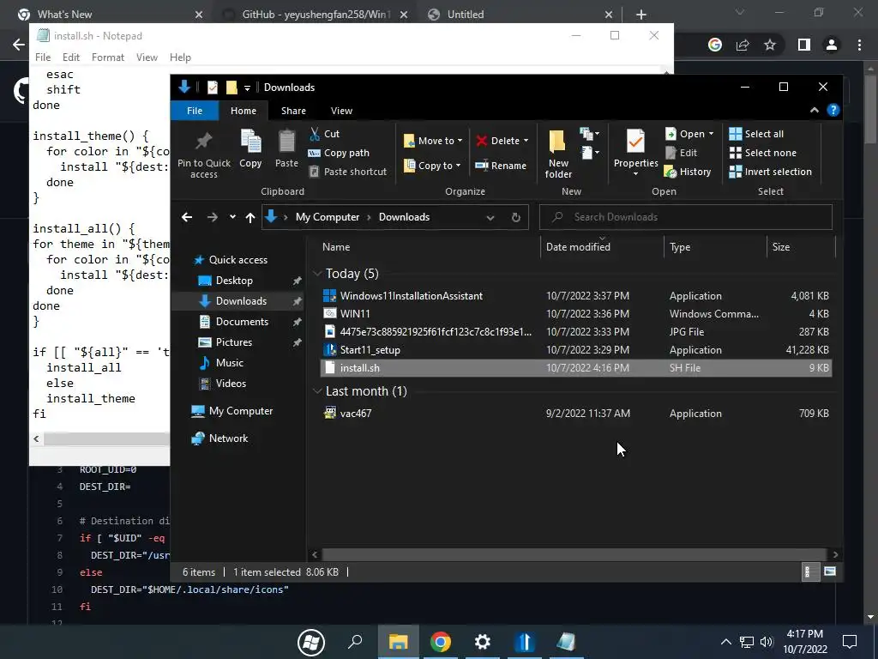Open Chrome three-dot menu
This screenshot has height=659, width=878.
coord(859,45)
